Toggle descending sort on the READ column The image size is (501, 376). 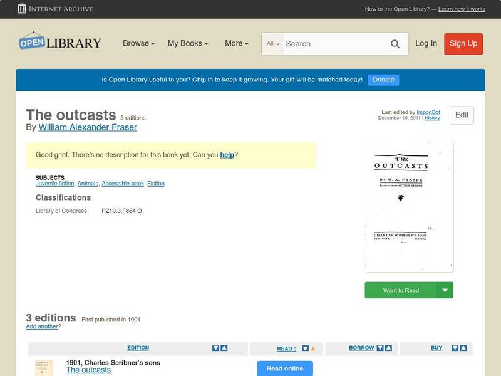[305, 348]
